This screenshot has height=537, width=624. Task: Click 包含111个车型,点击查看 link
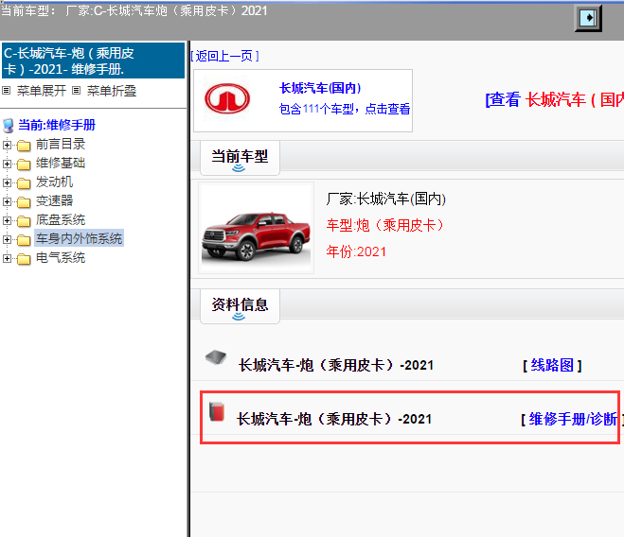pos(345,109)
